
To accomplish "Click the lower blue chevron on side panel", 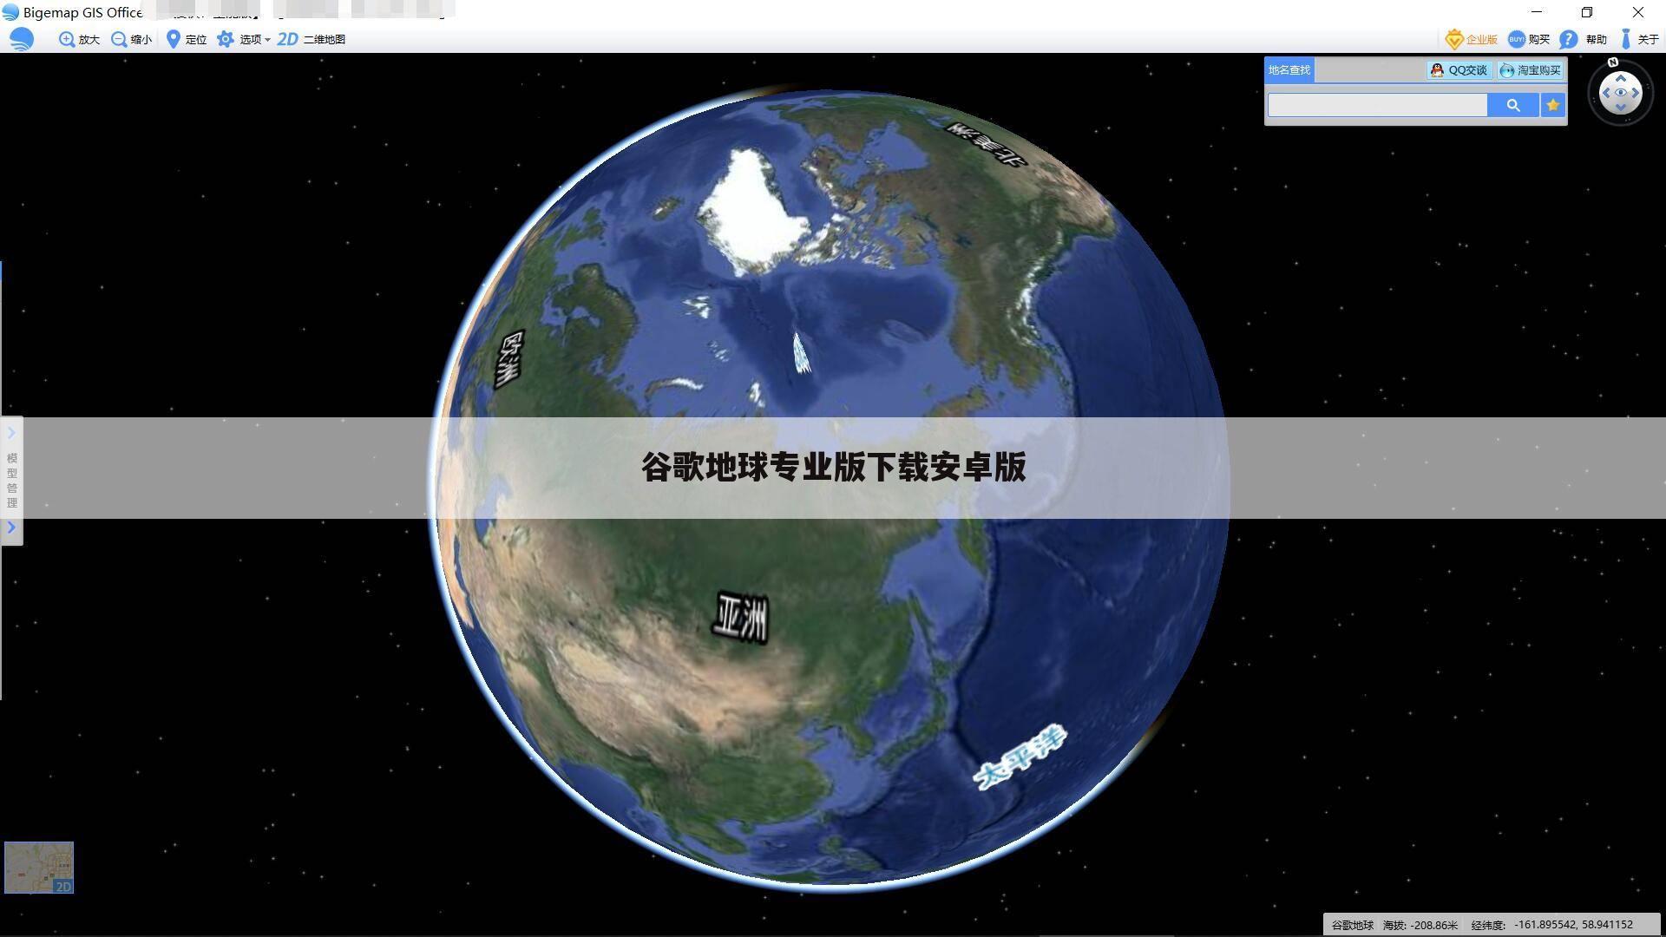I will tap(11, 527).
